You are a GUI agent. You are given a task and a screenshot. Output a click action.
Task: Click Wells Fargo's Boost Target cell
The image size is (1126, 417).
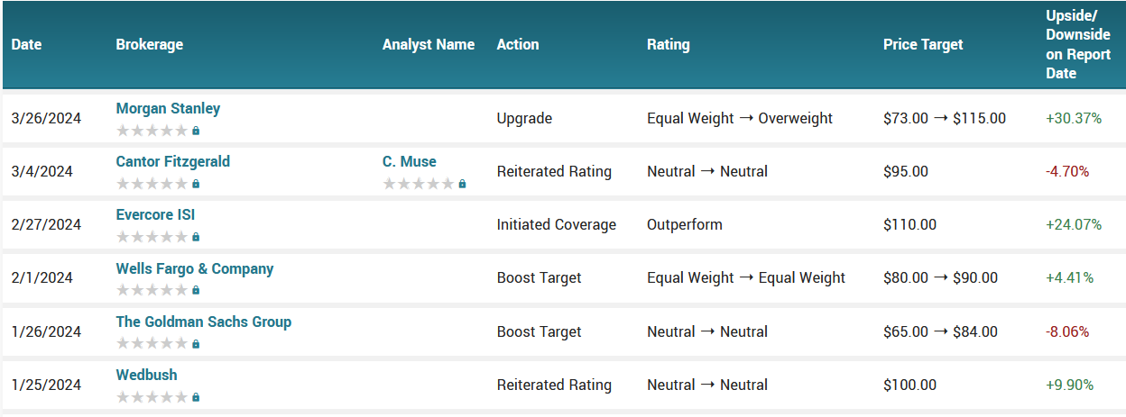[540, 277]
